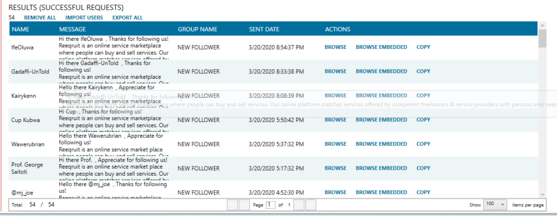Sort by the SENT DATE column header
The image size is (557, 216).
coord(264,29)
